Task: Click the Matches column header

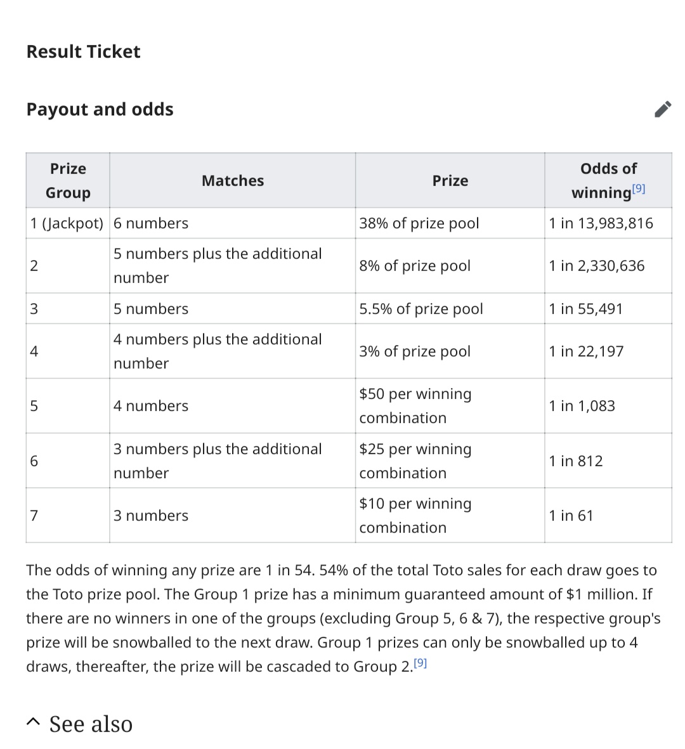Action: coord(232,181)
